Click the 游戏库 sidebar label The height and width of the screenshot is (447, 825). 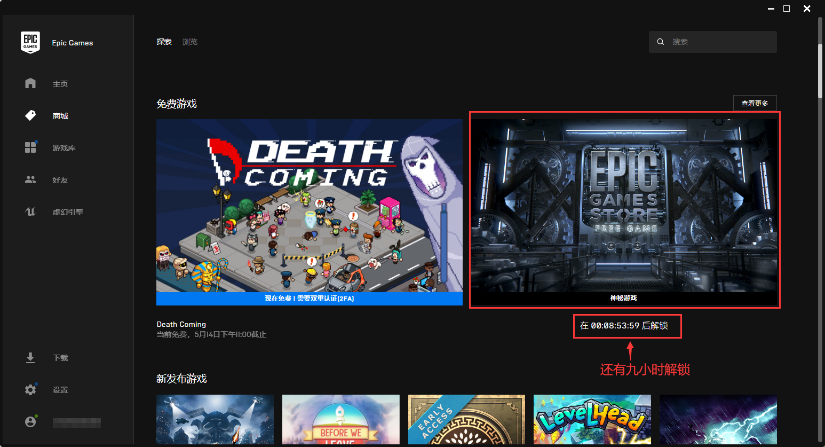tap(64, 148)
